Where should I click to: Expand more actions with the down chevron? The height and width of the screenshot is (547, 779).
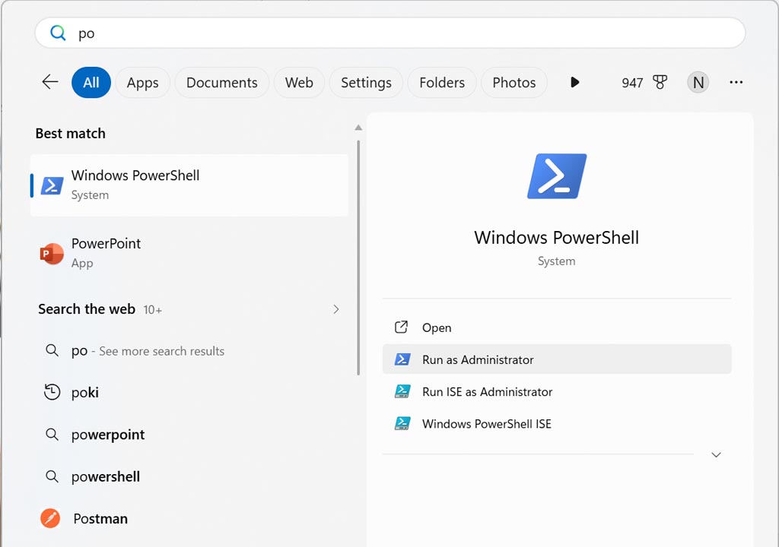[x=716, y=454]
